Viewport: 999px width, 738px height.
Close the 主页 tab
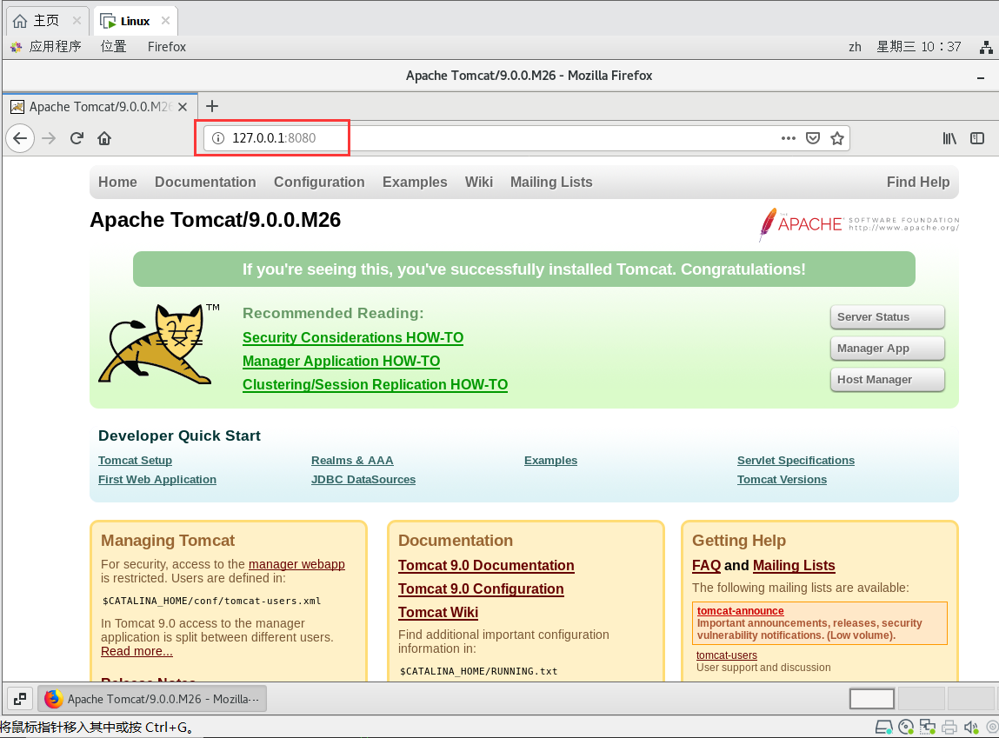(x=77, y=20)
